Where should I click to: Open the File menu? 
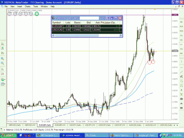pos(6,6)
